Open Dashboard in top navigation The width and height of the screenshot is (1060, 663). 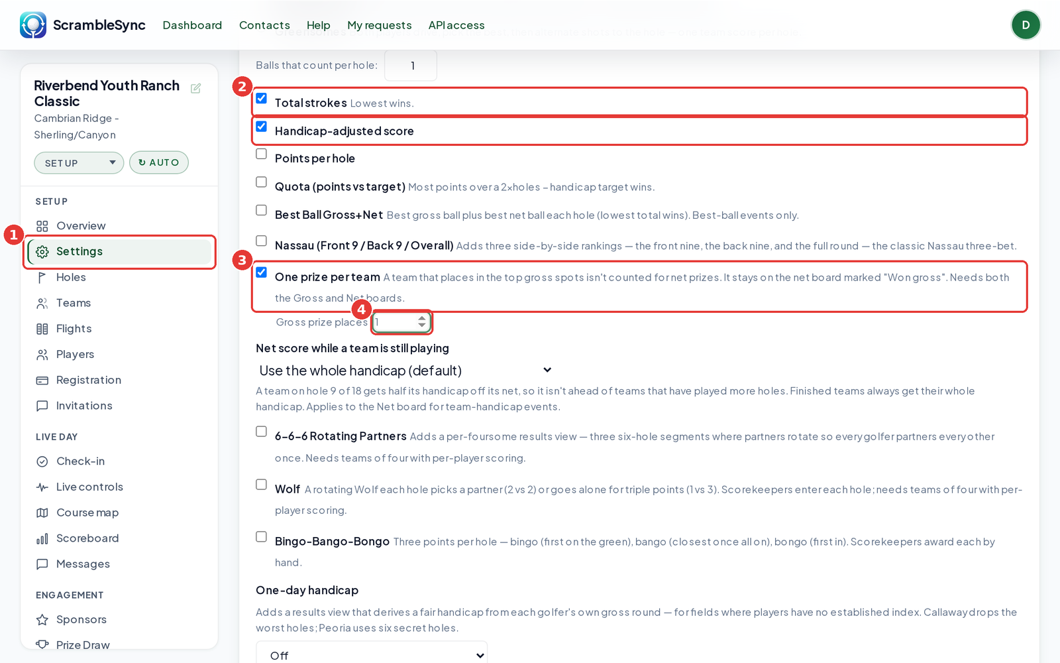coord(192,25)
